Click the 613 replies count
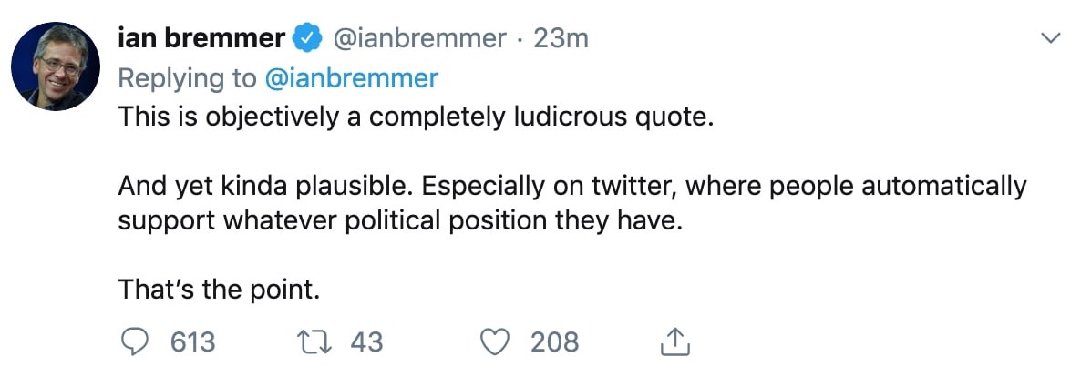 point(193,342)
